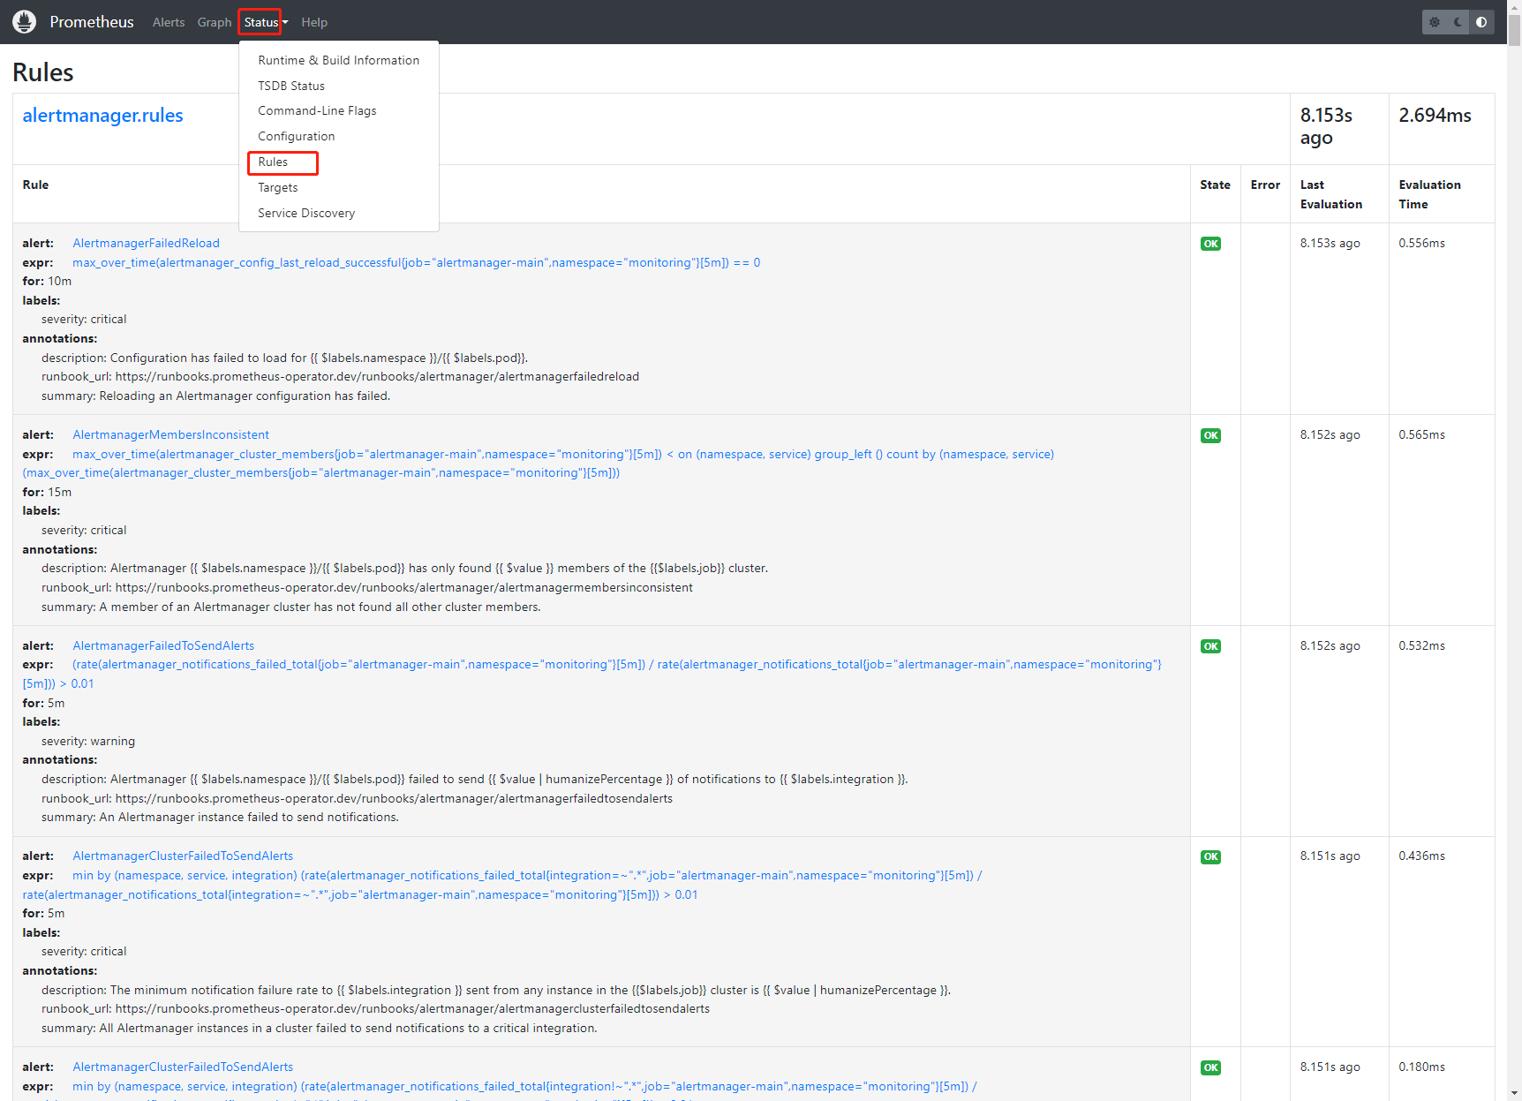Open the alertmanager.rules group link
This screenshot has width=1522, height=1101.
(102, 116)
